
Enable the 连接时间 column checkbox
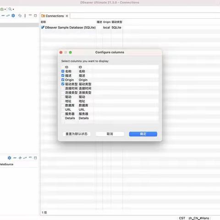pos(63,88)
